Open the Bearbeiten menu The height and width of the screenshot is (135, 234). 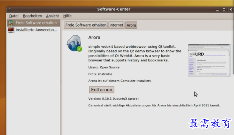point(32,16)
